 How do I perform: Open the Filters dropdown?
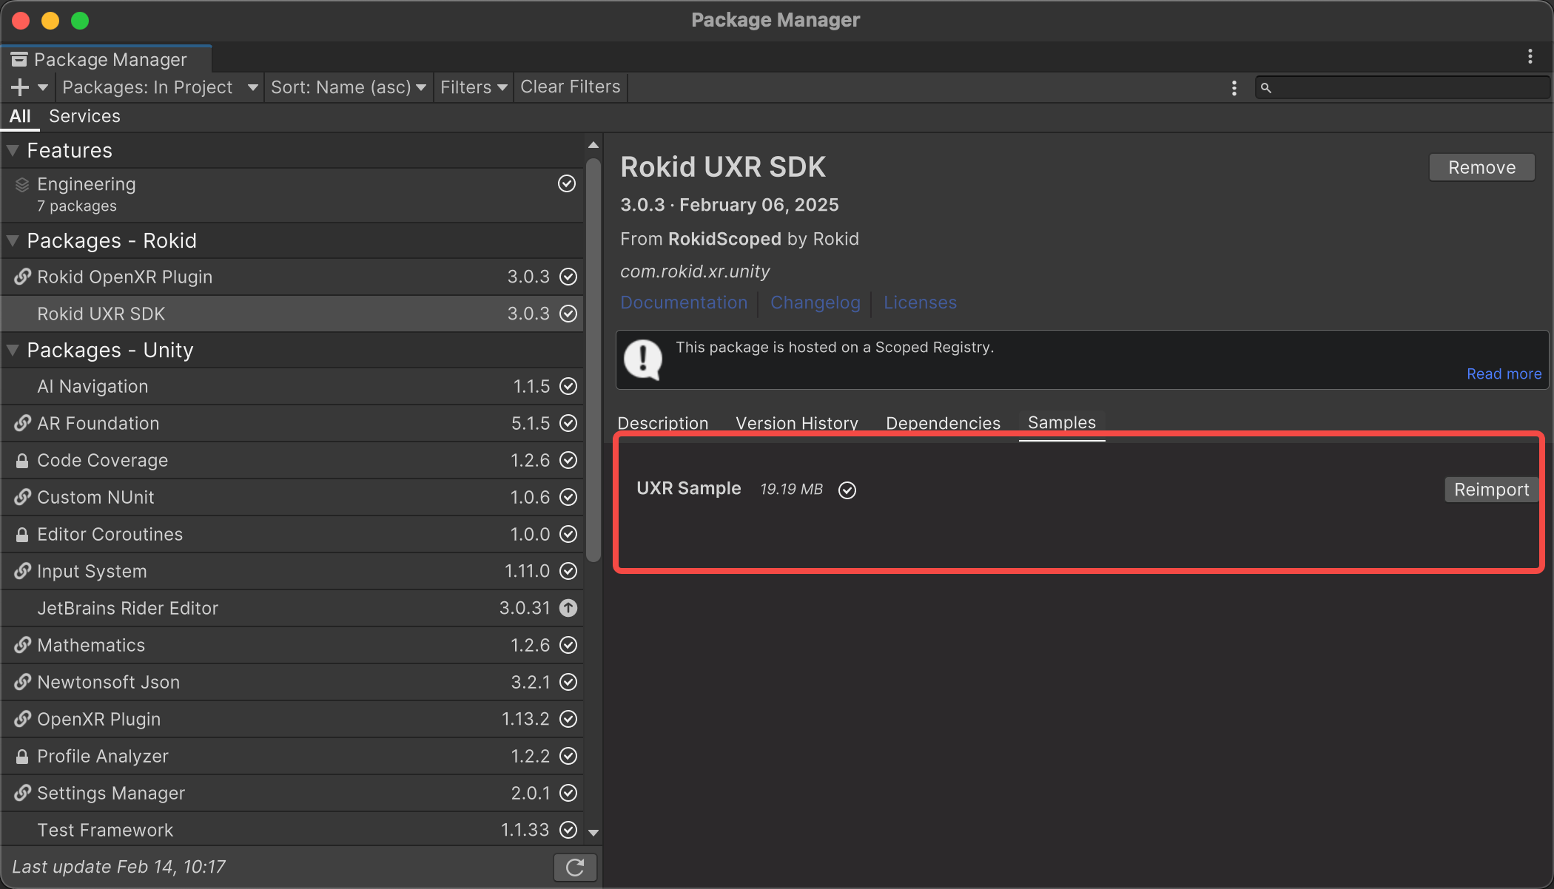[474, 87]
